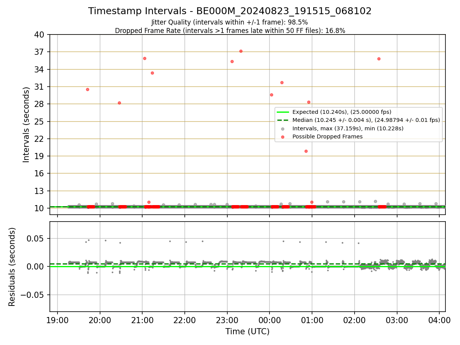Click x-axis tick label 19:00

click(58, 320)
